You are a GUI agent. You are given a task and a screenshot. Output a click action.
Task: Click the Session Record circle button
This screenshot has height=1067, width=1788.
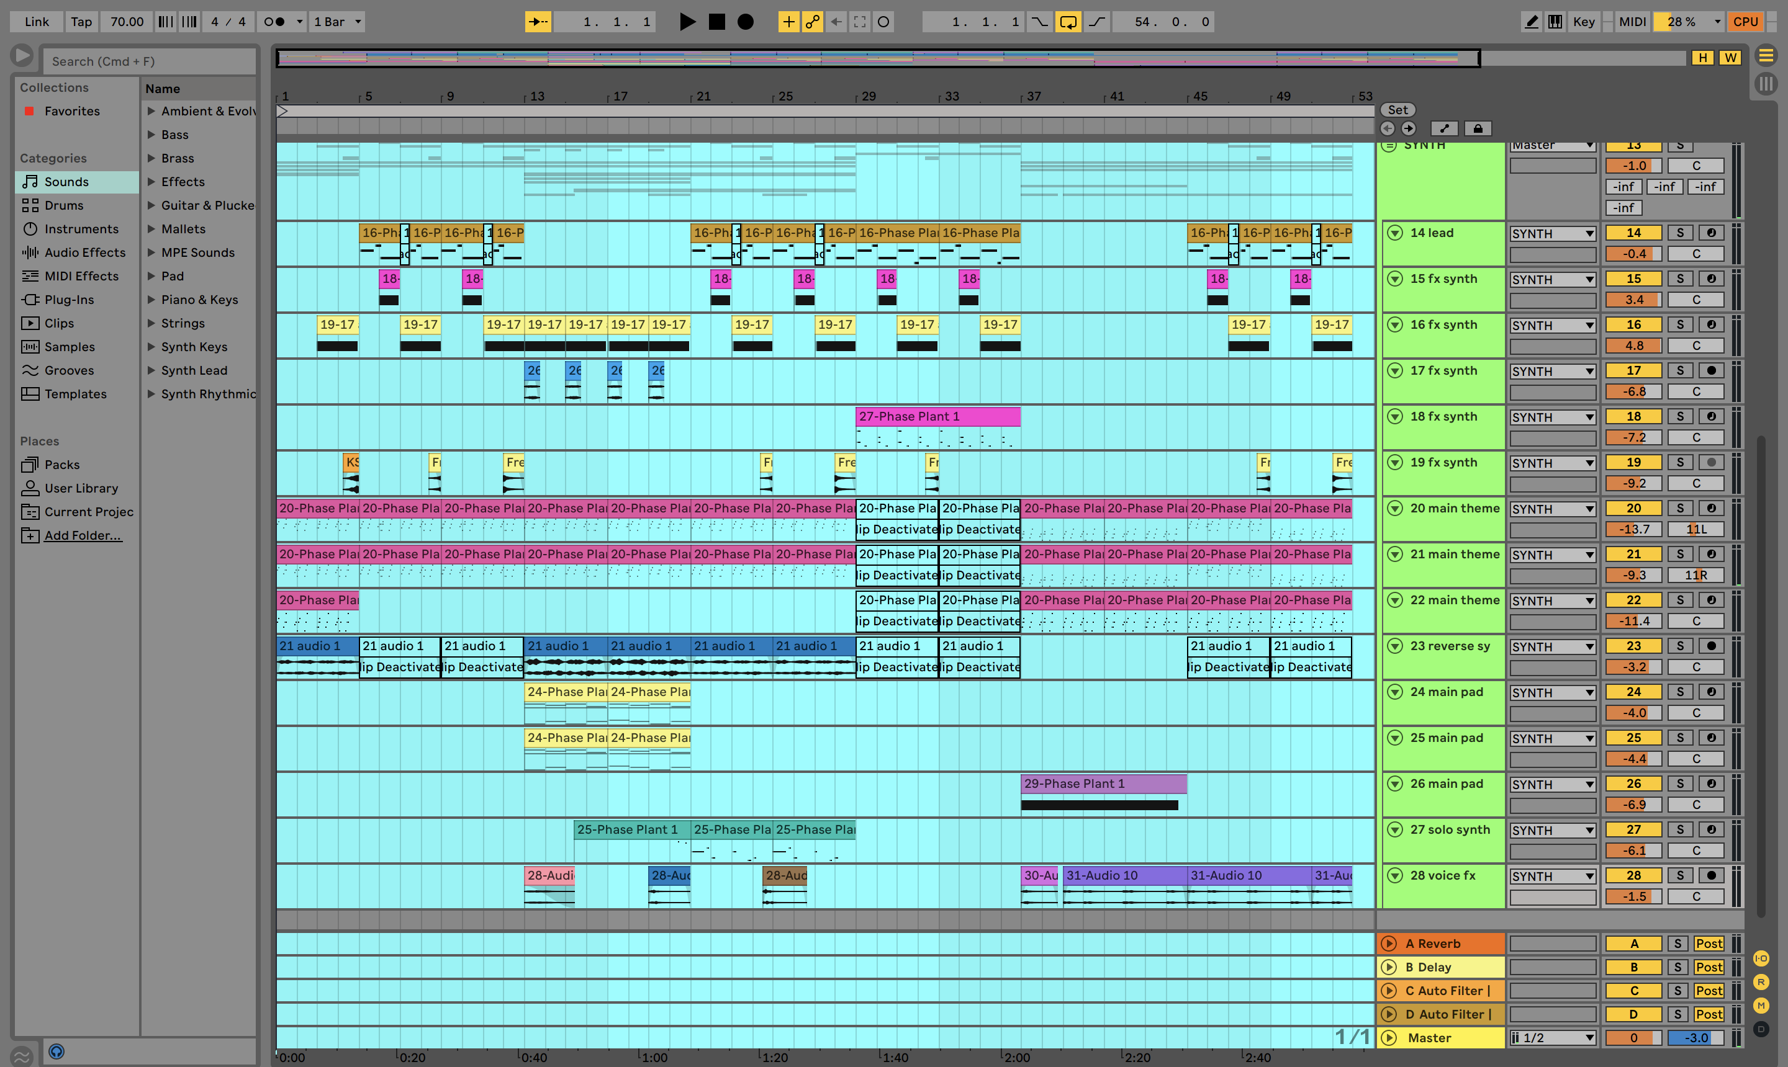coord(883,22)
